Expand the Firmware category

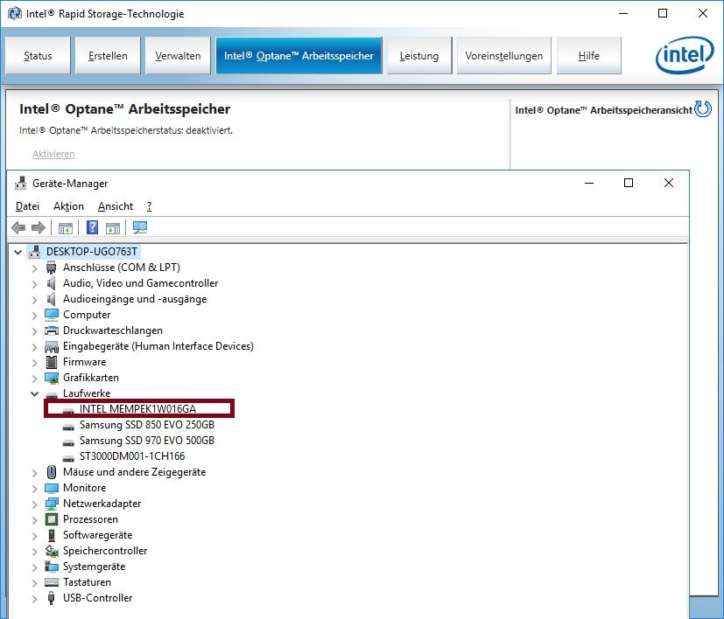35,363
